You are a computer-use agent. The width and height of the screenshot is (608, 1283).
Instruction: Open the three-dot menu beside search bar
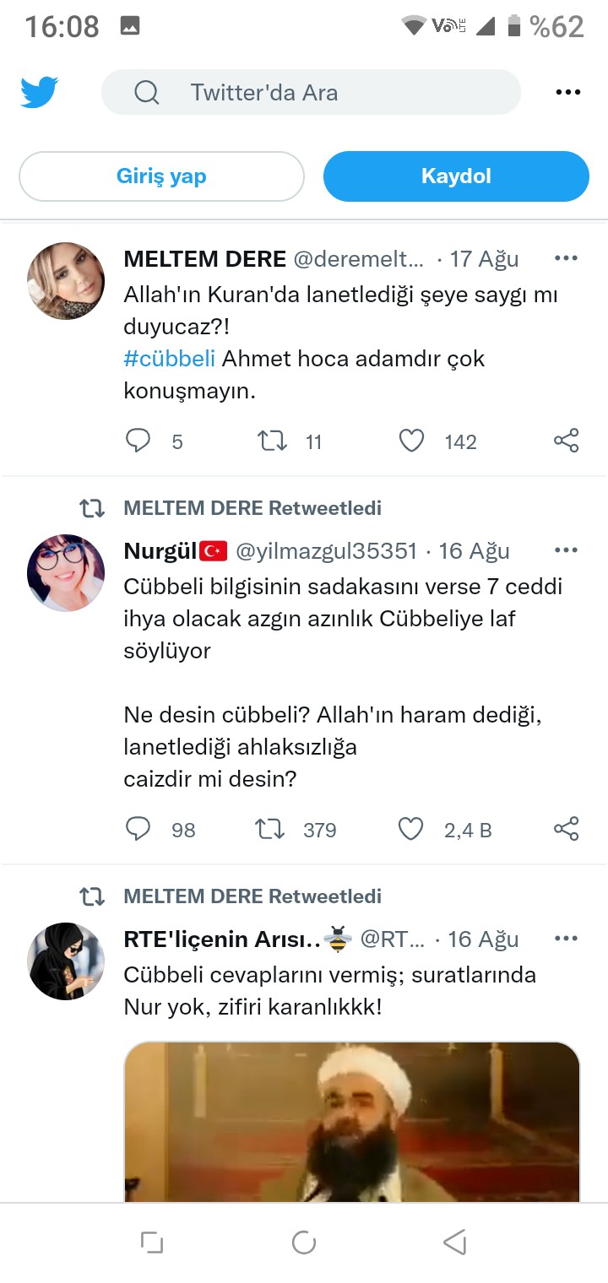[x=568, y=93]
